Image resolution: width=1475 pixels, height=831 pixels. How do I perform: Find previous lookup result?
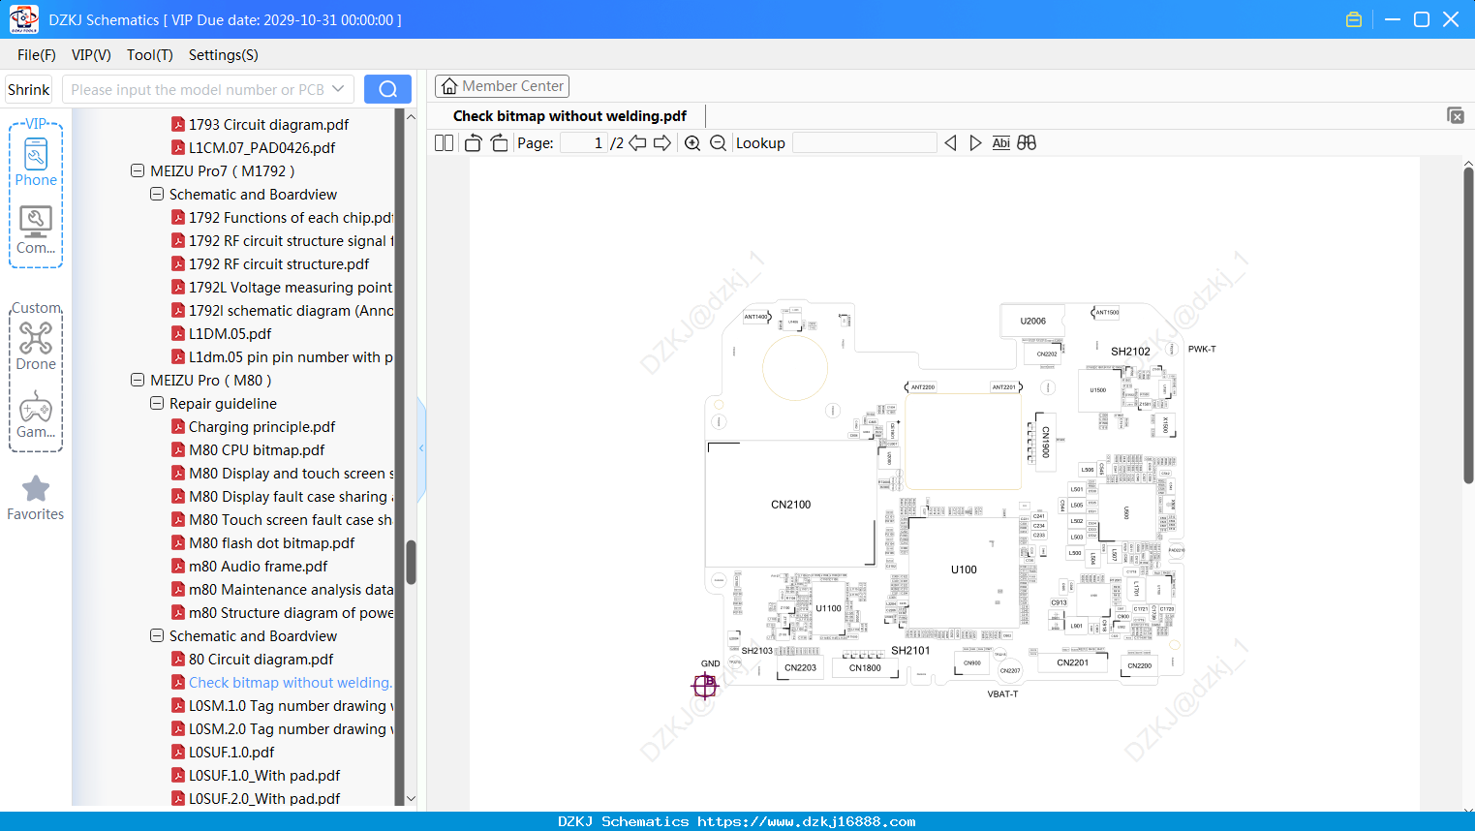[x=950, y=143]
